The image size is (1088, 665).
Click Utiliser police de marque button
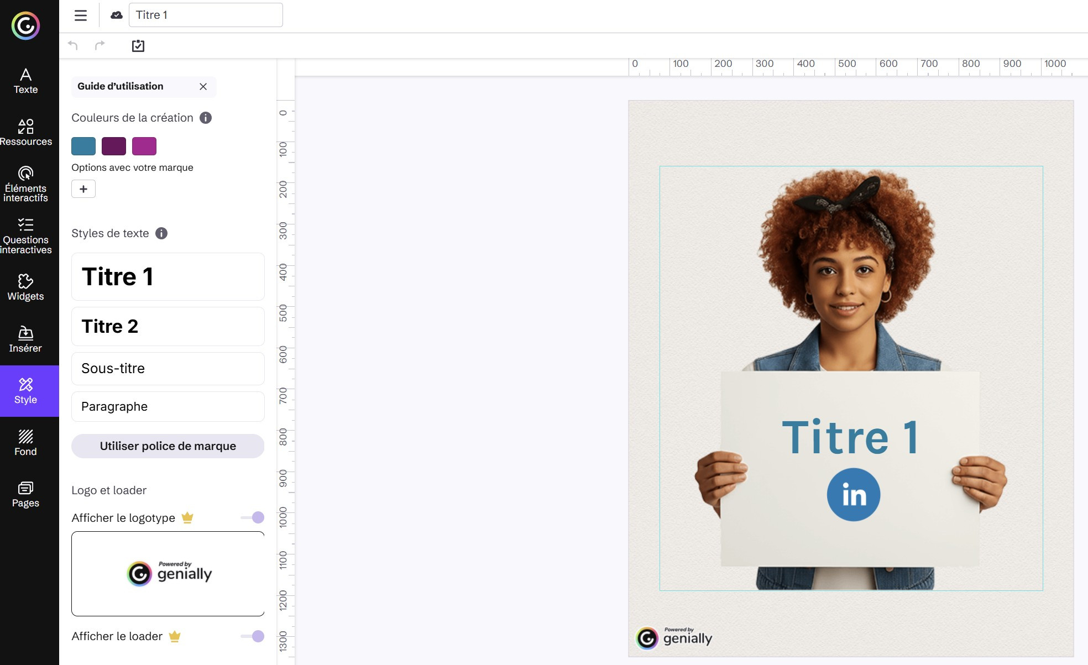pos(168,446)
